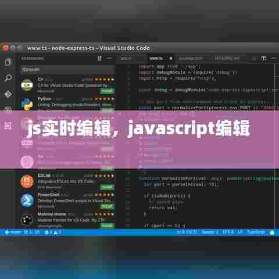
Task: Click the C# extension star rating
Action: pyautogui.click(x=104, y=79)
